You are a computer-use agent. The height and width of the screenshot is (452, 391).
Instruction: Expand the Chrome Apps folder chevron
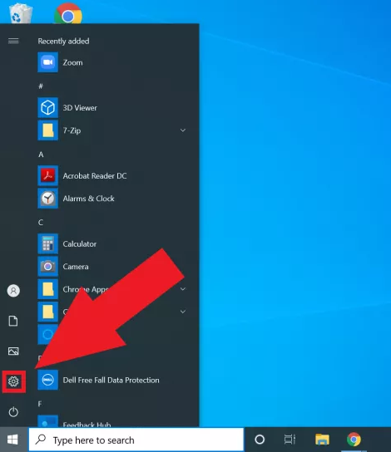(183, 289)
